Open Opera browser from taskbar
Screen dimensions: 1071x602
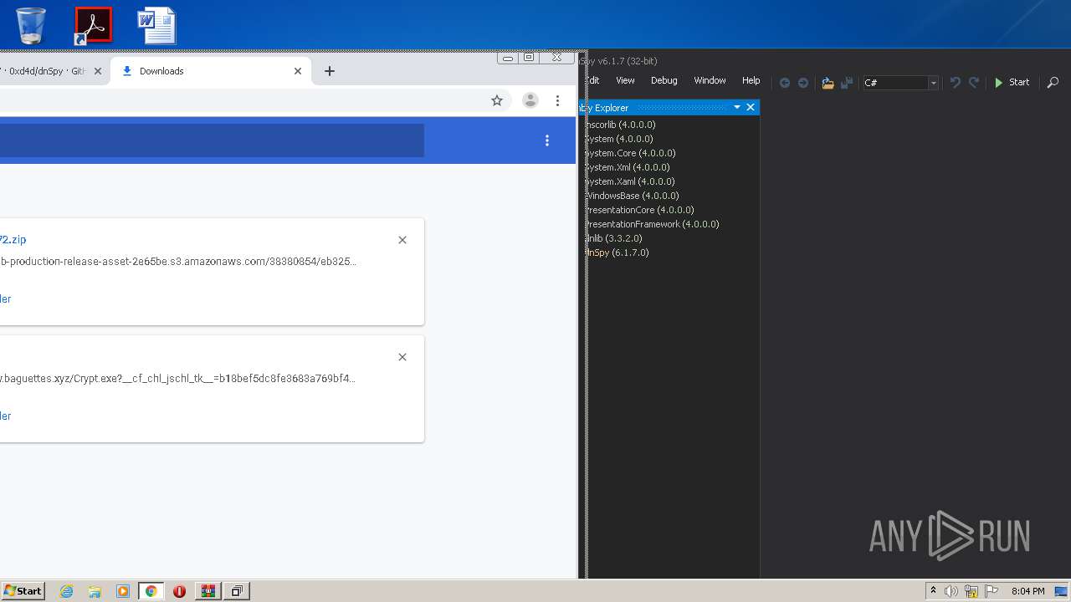pyautogui.click(x=179, y=591)
